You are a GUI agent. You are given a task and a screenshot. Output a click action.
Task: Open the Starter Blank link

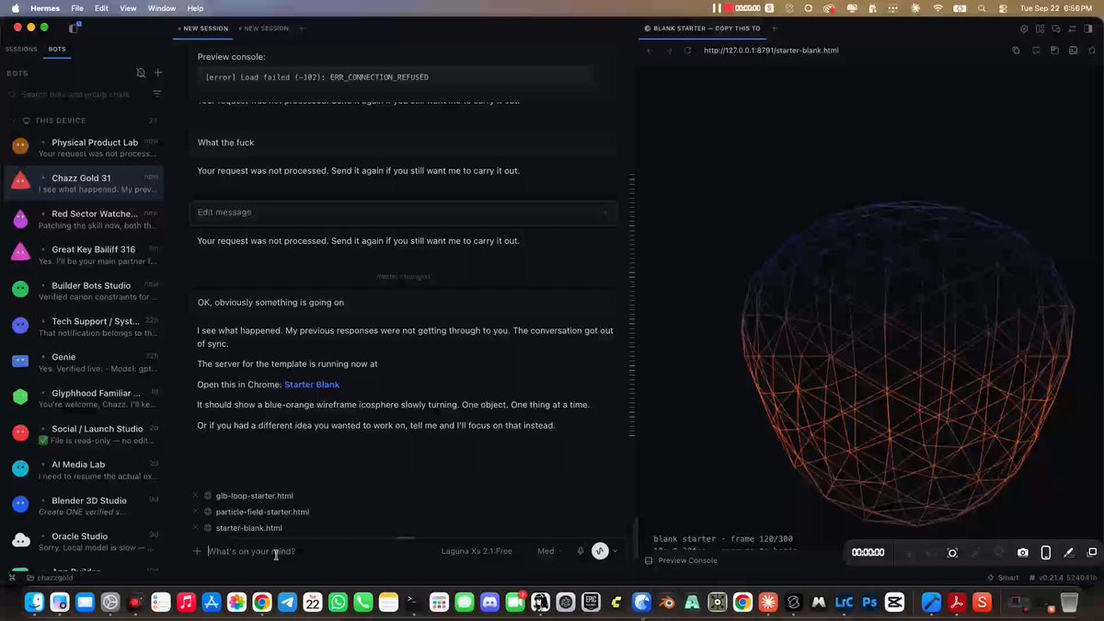312,385
